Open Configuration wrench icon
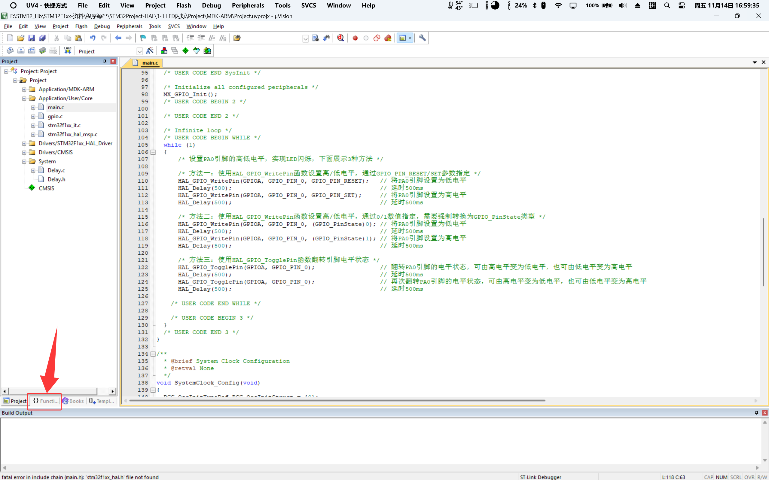This screenshot has width=769, height=480. pos(422,38)
